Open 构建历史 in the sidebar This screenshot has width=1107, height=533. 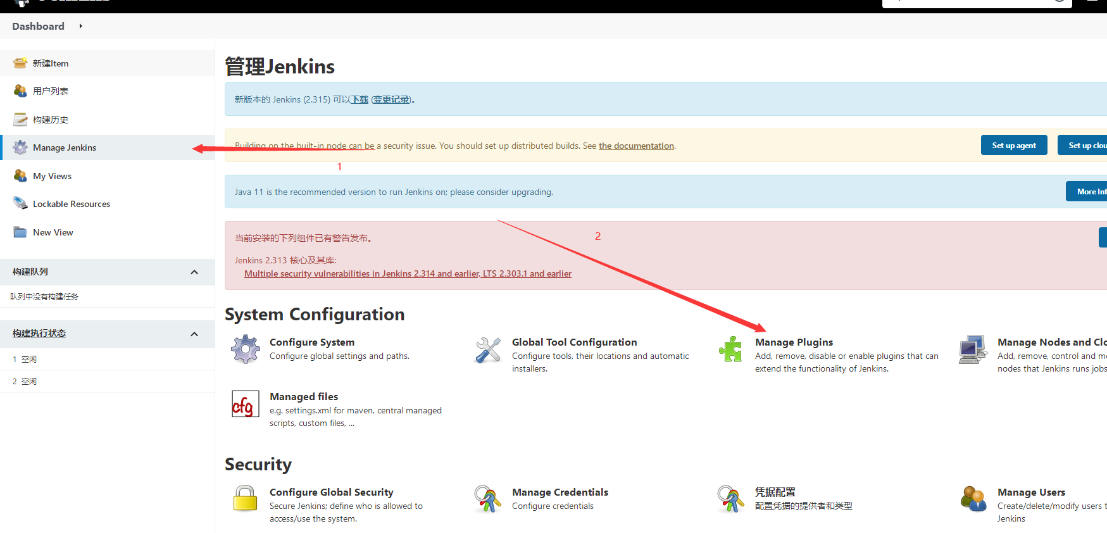pyautogui.click(x=51, y=120)
